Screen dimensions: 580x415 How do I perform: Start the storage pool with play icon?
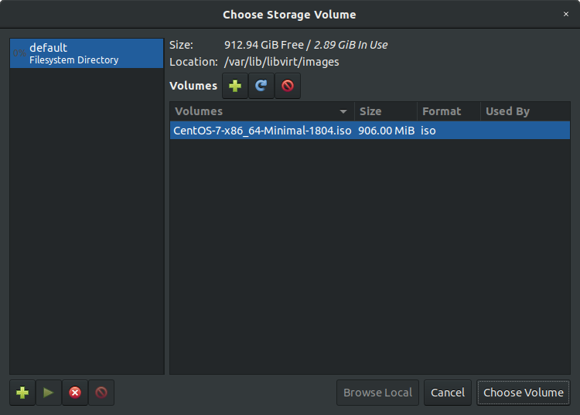point(49,393)
